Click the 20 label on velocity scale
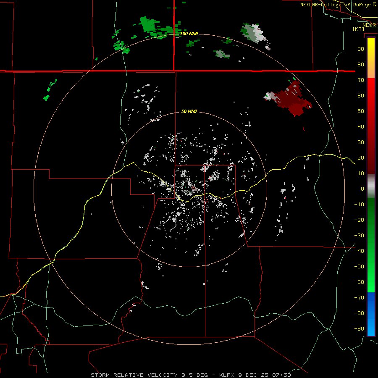 click(361, 157)
